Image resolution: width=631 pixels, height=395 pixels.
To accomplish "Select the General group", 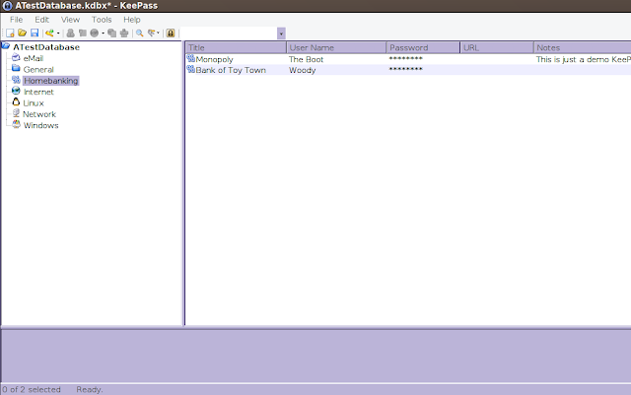I will point(38,70).
